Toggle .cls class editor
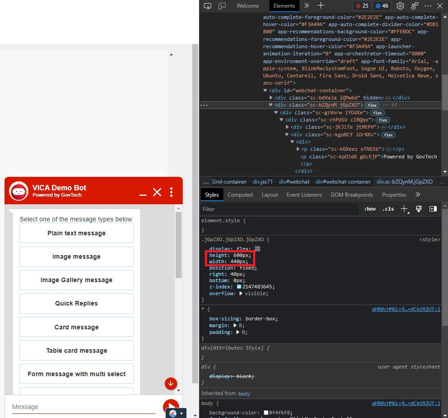Image resolution: width=448 pixels, height=418 pixels. (388, 209)
